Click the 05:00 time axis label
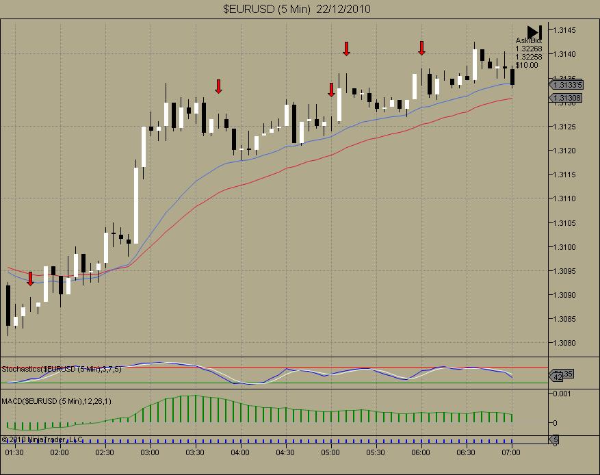Viewport: 600px width, 475px height. (330, 453)
